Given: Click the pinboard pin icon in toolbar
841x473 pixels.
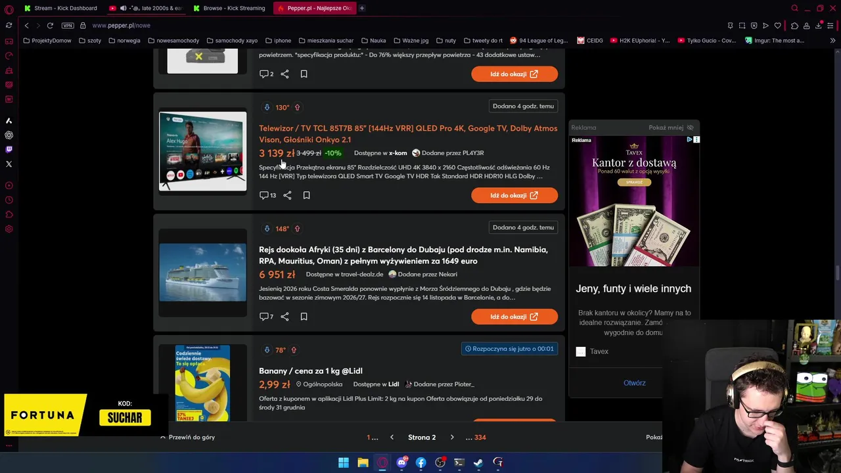Looking at the screenshot, I should pos(730,25).
